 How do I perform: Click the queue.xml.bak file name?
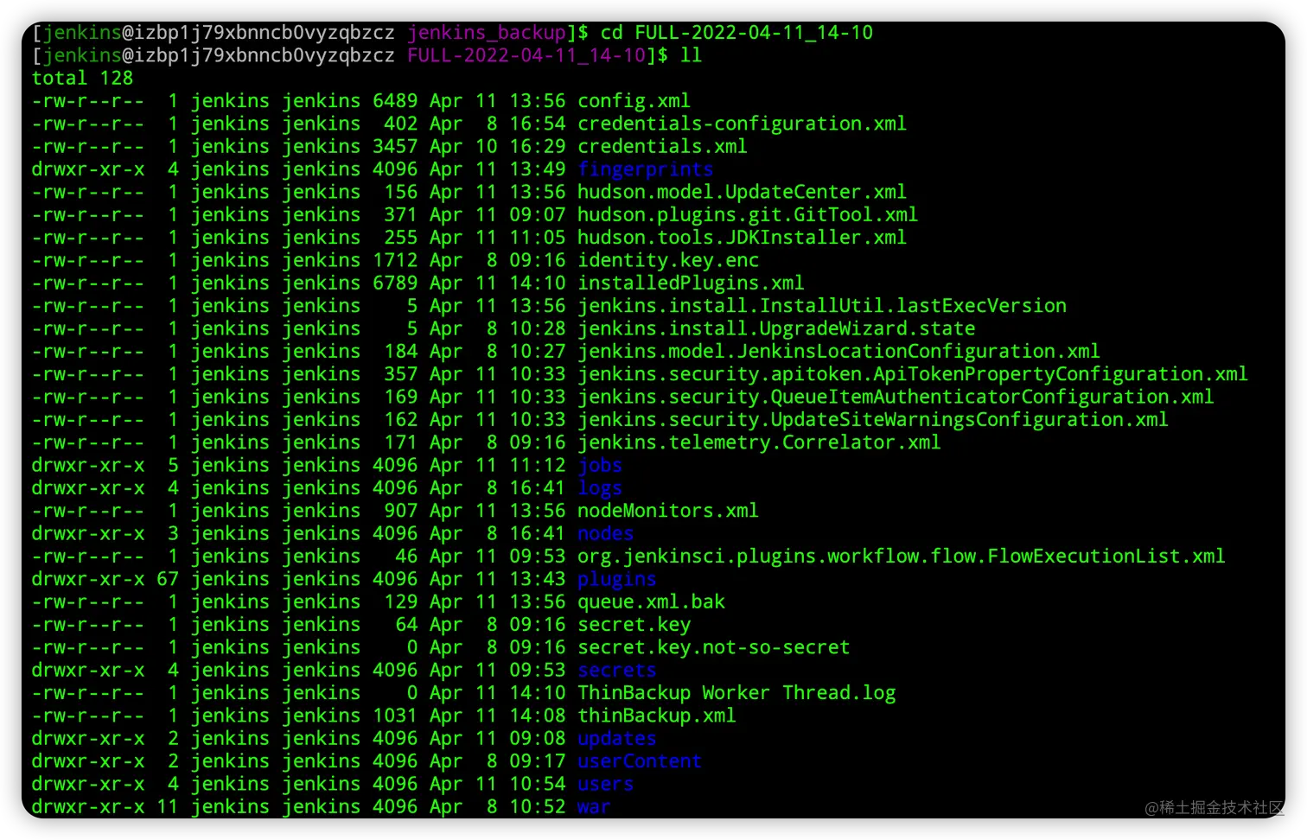click(x=651, y=602)
